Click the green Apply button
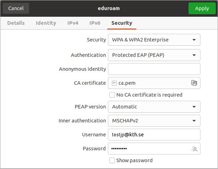 click(202, 8)
